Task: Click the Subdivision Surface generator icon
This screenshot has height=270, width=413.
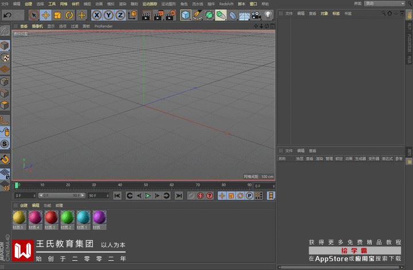Action: [x=209, y=15]
